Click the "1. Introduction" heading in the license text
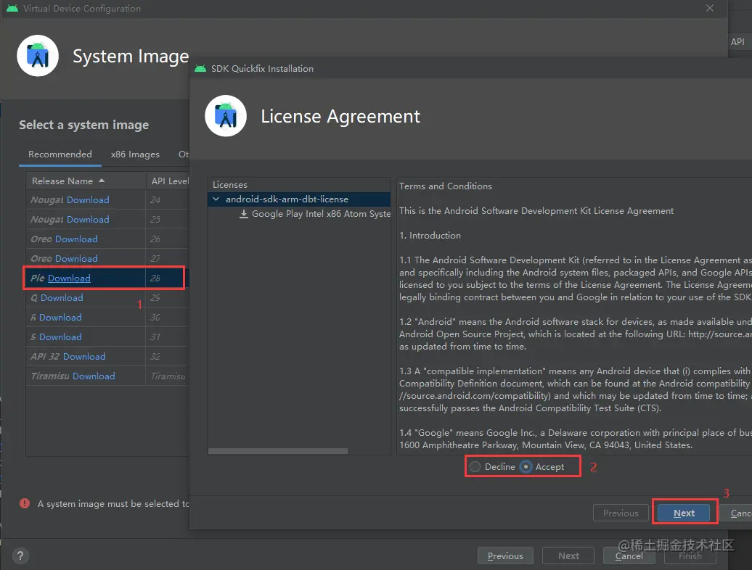The image size is (752, 570). [x=430, y=236]
